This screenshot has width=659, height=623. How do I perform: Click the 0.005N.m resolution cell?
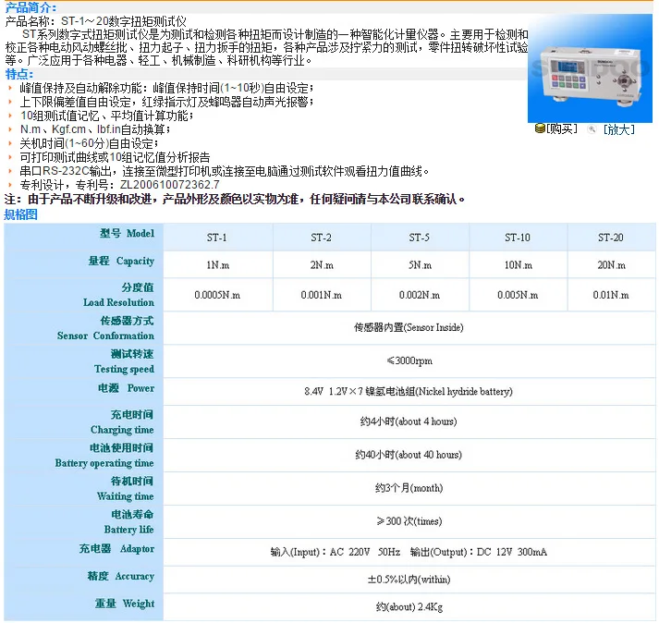(x=518, y=295)
